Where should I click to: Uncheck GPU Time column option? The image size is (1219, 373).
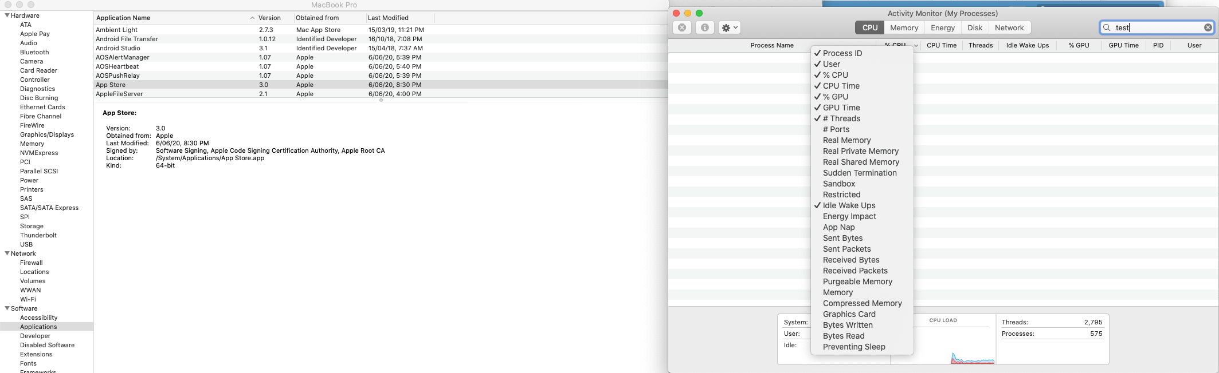point(862,108)
